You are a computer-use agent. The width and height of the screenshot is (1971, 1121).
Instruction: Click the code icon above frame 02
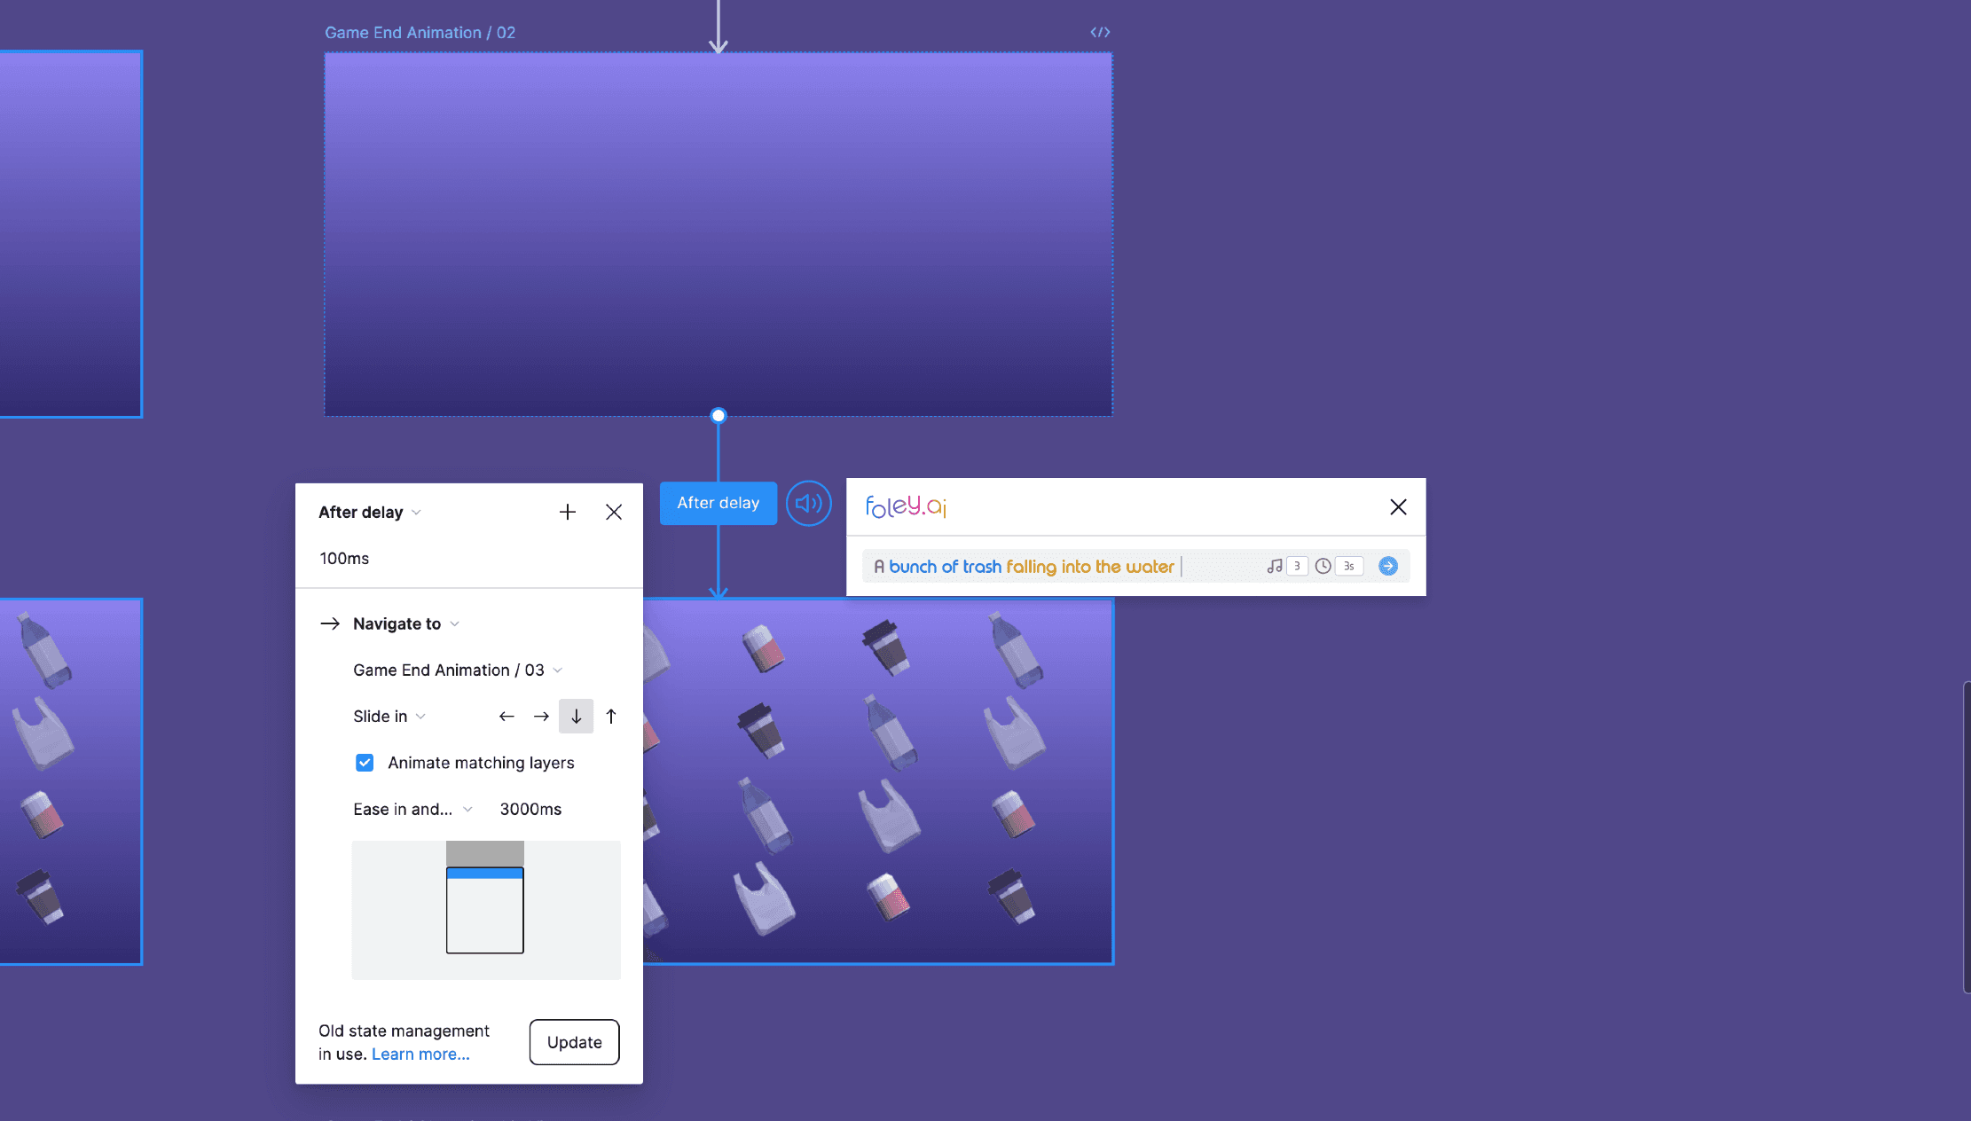tap(1100, 32)
